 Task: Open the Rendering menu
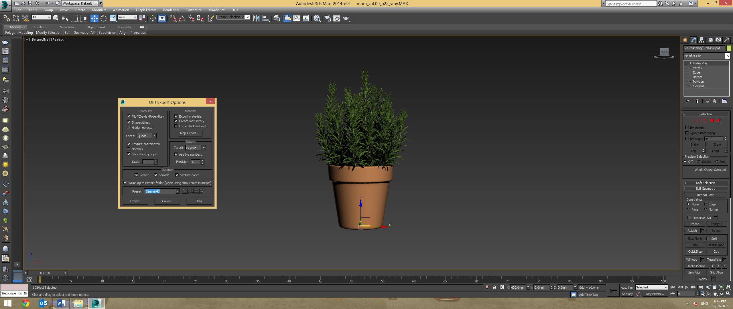tap(171, 10)
